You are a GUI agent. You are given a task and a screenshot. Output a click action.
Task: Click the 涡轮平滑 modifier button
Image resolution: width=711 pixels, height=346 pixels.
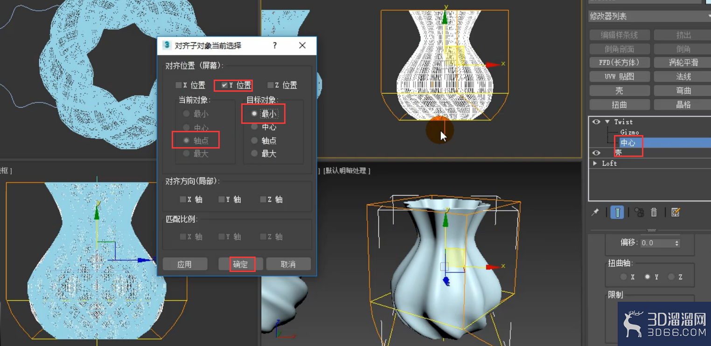click(x=683, y=62)
